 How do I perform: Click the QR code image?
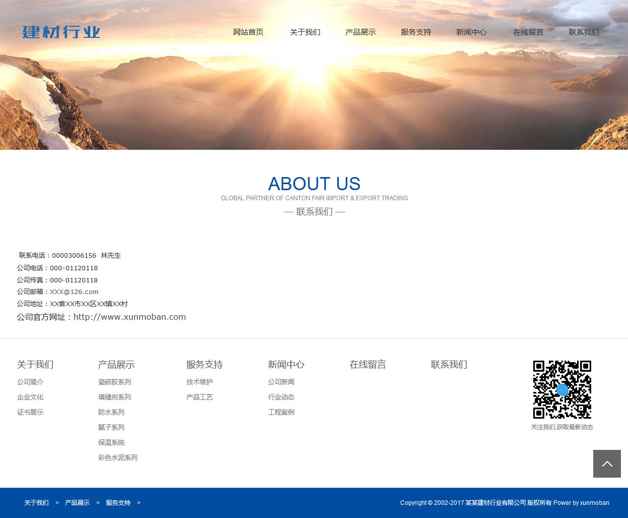click(562, 389)
